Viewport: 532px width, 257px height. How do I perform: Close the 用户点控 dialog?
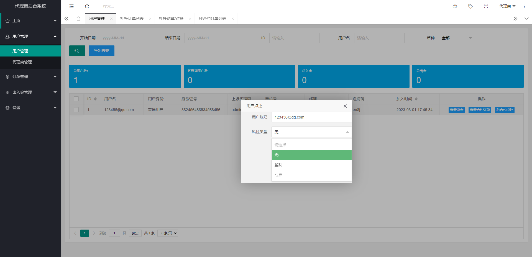point(345,106)
